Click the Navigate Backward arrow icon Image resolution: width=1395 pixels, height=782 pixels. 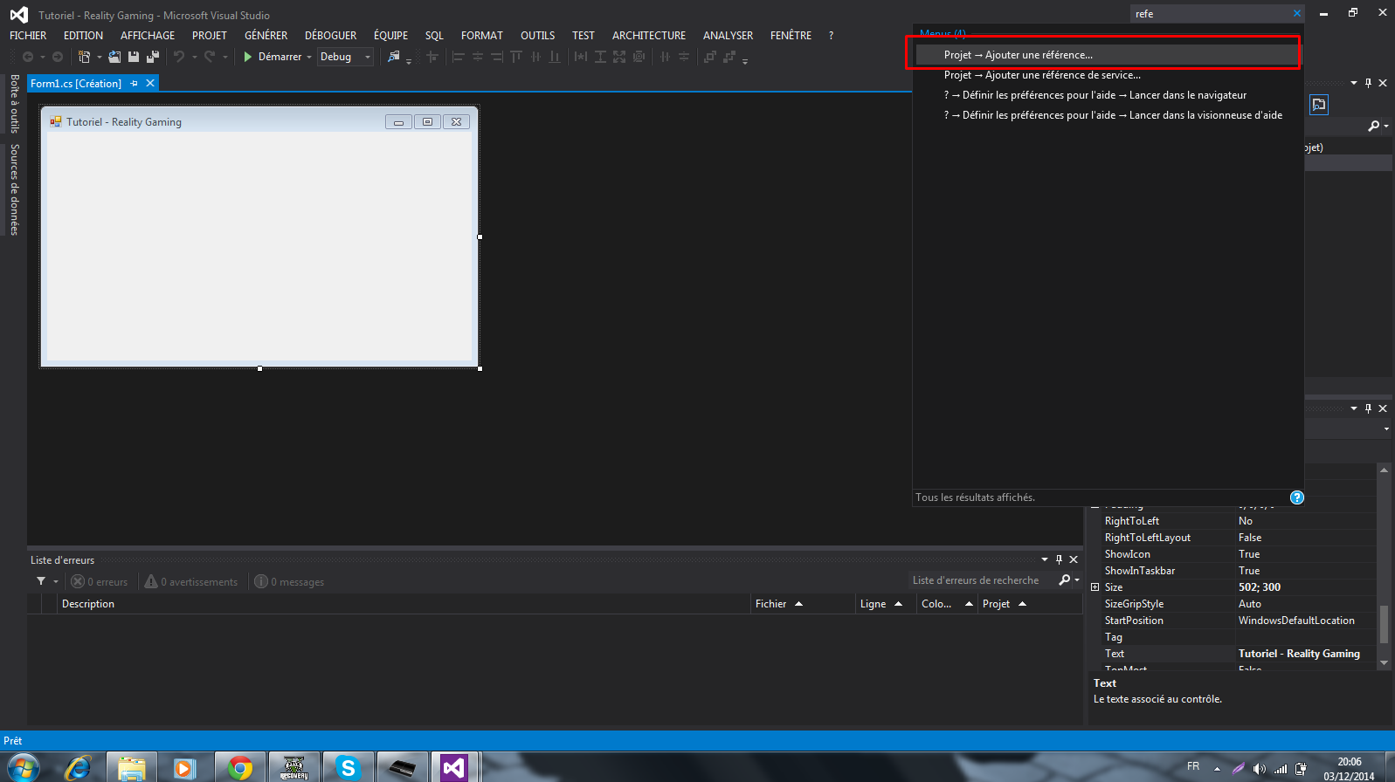click(28, 57)
